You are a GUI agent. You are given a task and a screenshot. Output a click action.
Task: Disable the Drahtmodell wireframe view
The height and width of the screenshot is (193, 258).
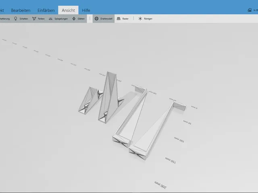104,18
